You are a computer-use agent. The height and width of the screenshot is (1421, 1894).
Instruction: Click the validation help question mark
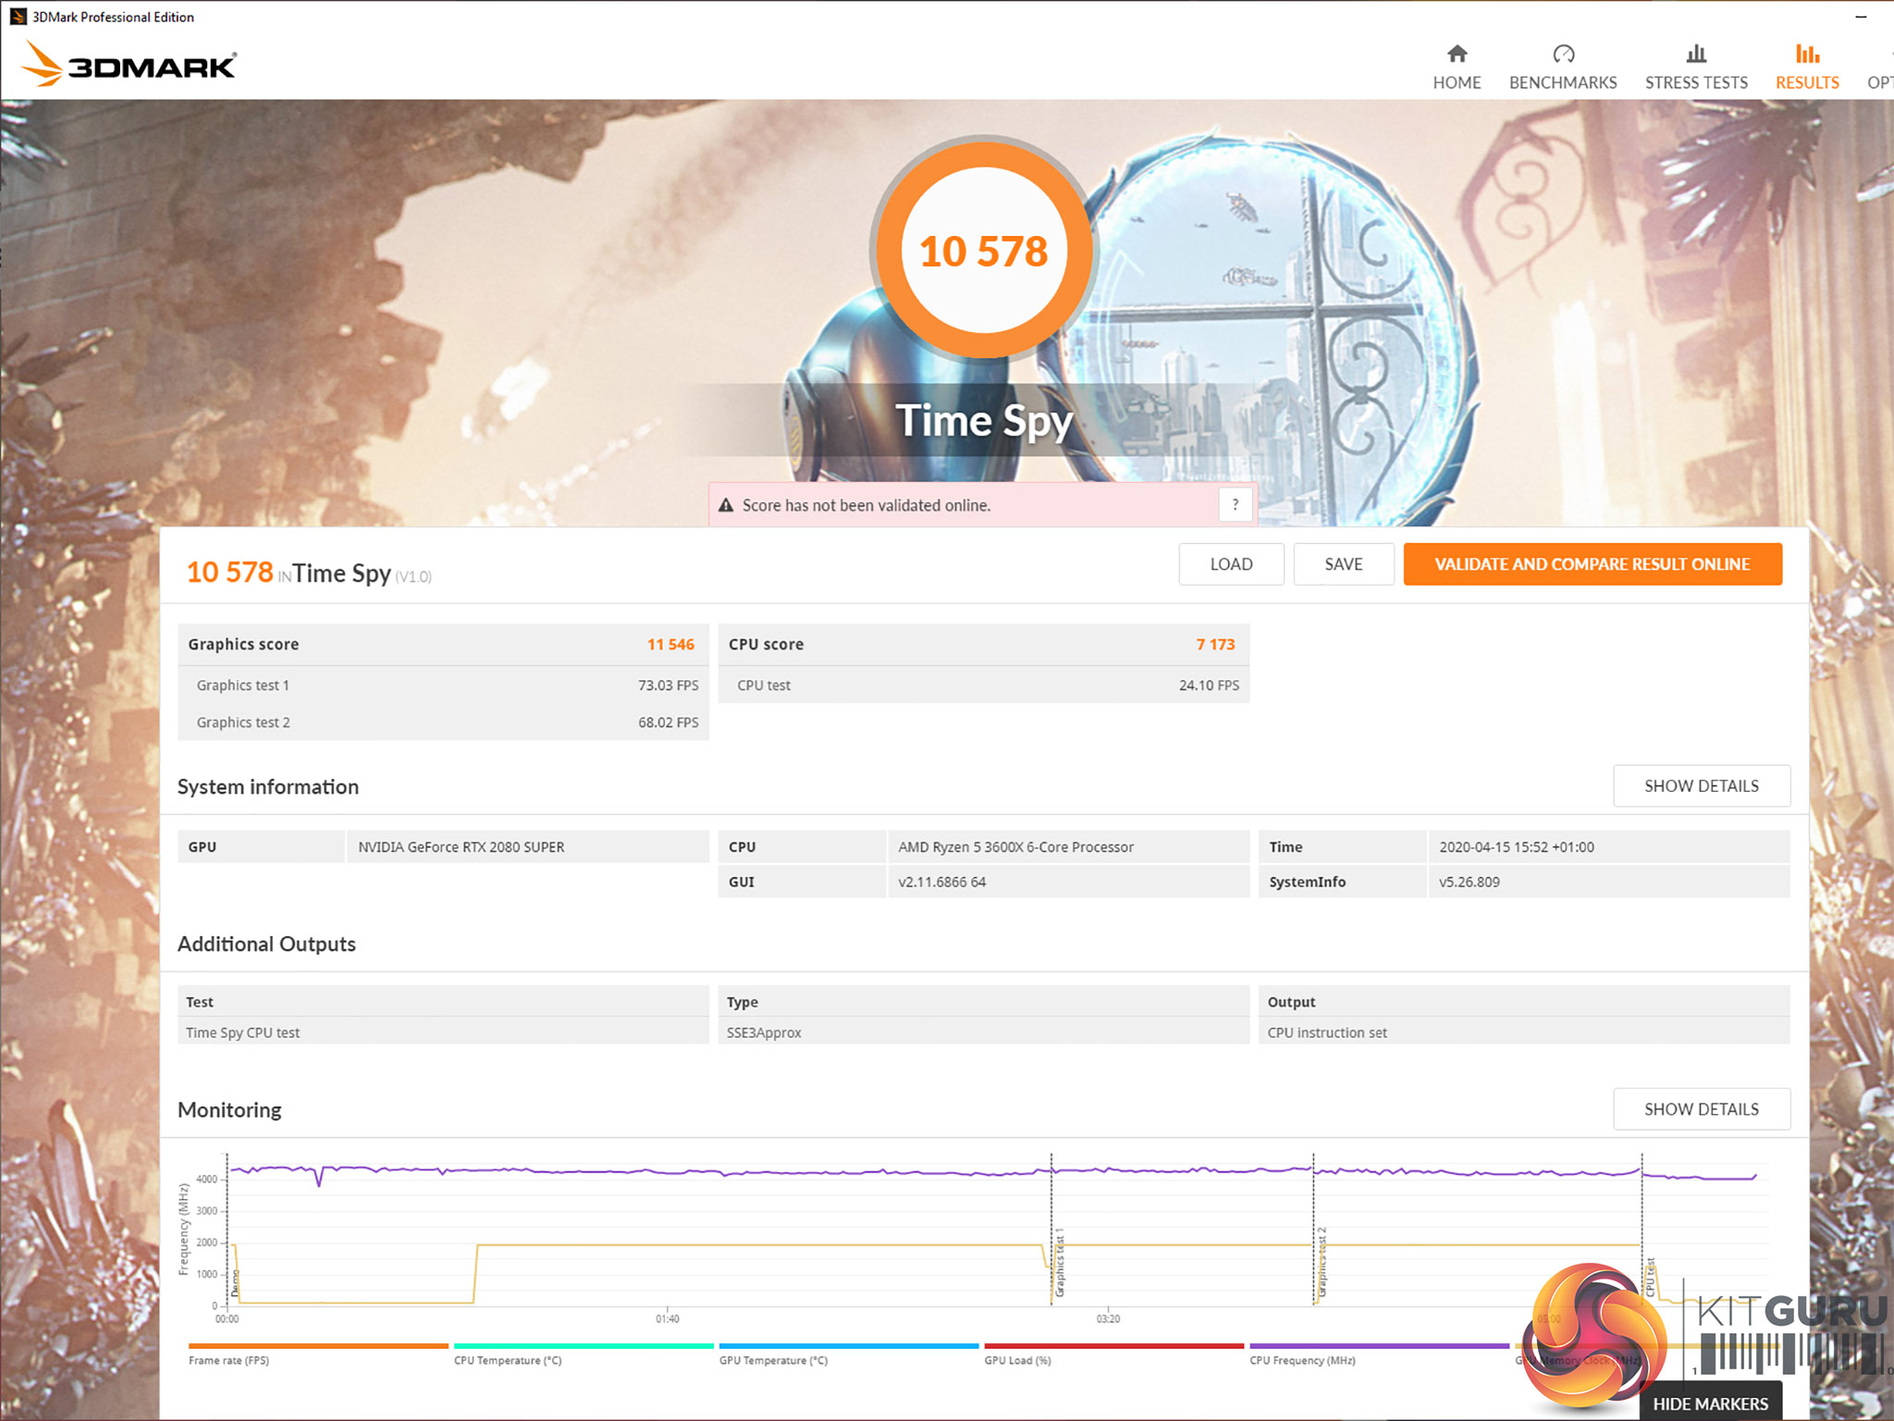coord(1235,505)
